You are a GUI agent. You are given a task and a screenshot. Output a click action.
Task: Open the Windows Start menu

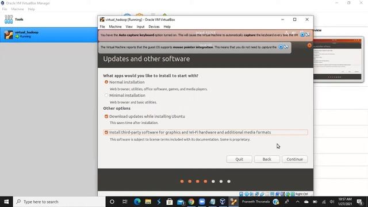pyautogui.click(x=6, y=202)
